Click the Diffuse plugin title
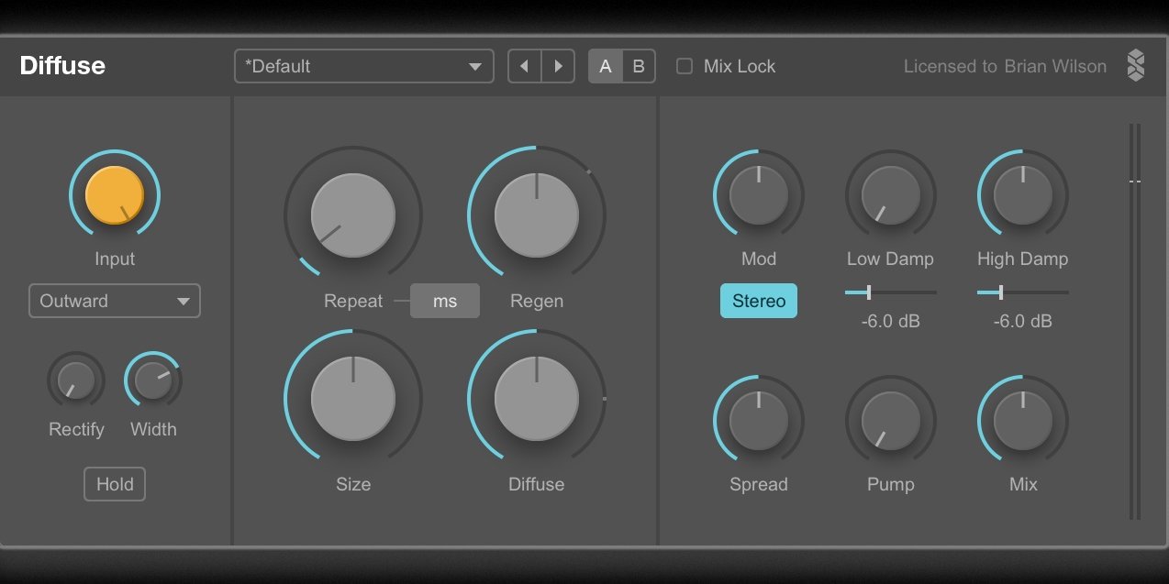The image size is (1169, 584). (62, 66)
